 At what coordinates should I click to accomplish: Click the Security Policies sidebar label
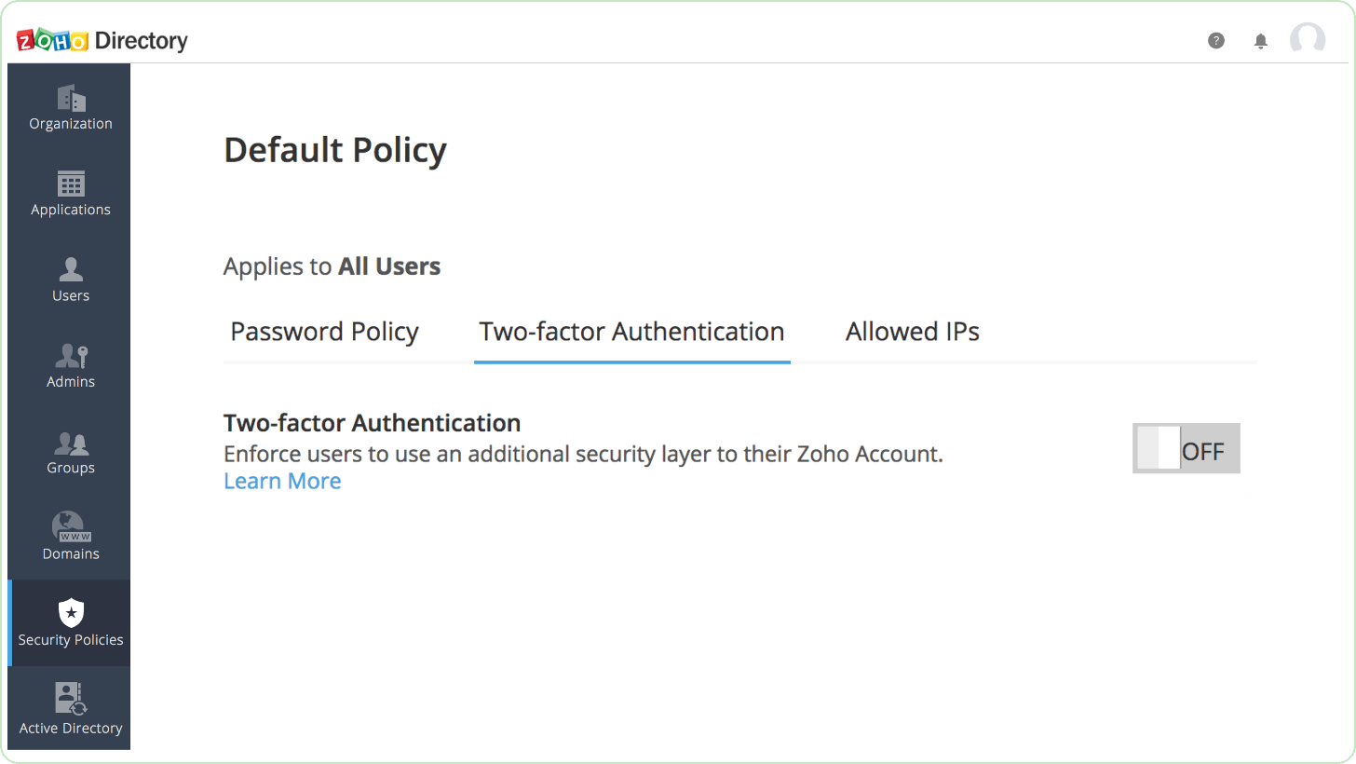coord(71,640)
